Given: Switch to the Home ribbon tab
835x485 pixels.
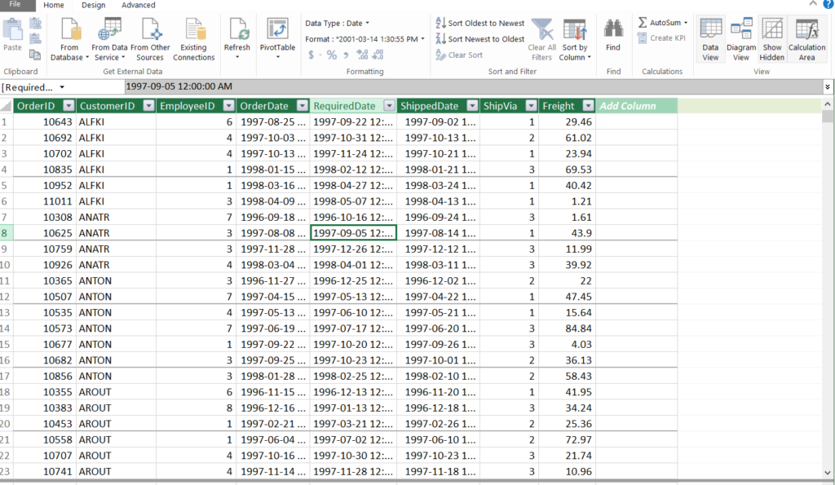Looking at the screenshot, I should click(53, 5).
